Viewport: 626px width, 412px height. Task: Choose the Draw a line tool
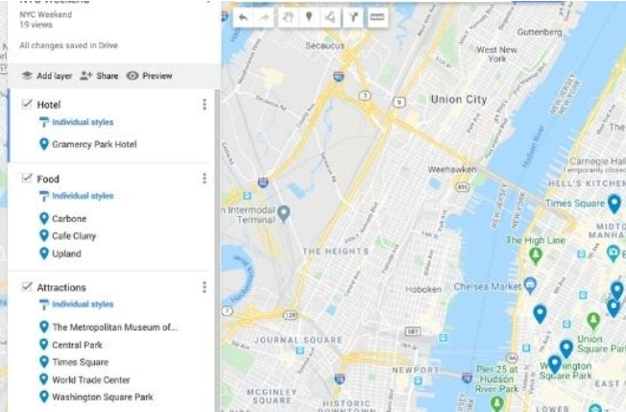(329, 17)
